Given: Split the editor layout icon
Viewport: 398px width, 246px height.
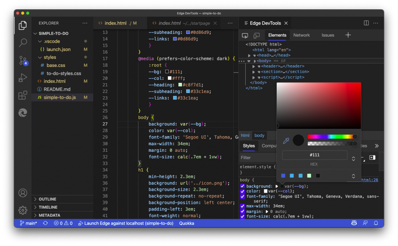Looking at the screenshot, I should coord(366,23).
